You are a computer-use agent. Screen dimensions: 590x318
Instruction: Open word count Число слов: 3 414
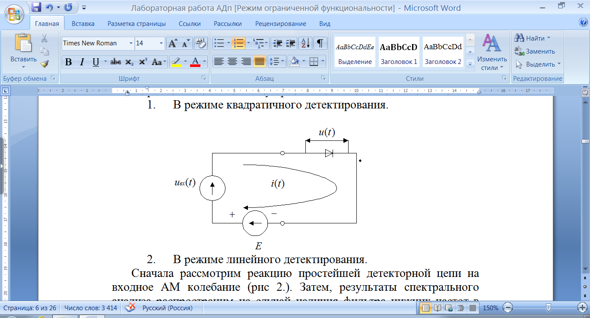click(x=91, y=308)
